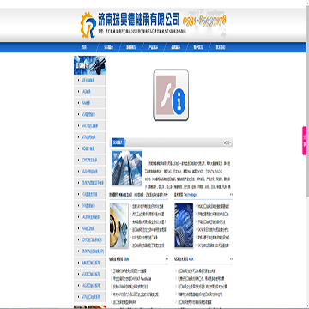Click the bullet icon beside FAG轴承 sidebar item
The width and height of the screenshot is (309, 309).
tap(79, 92)
